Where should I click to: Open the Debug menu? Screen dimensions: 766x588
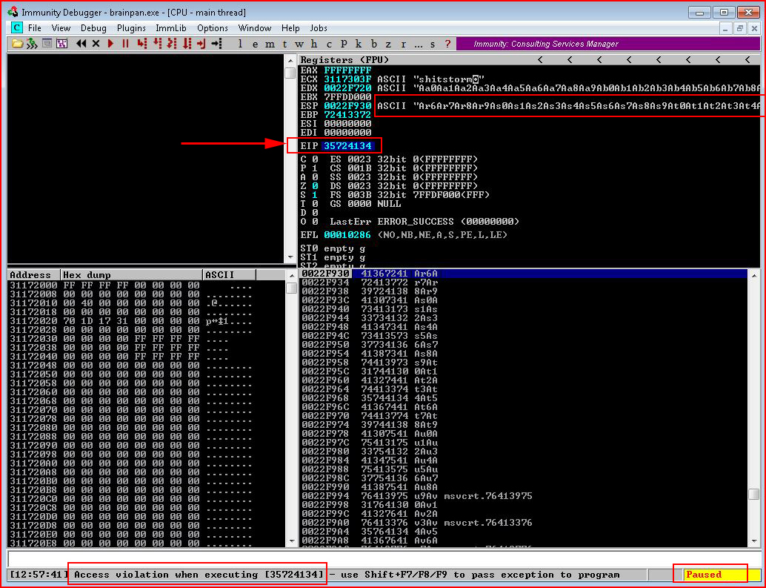pyautogui.click(x=93, y=28)
